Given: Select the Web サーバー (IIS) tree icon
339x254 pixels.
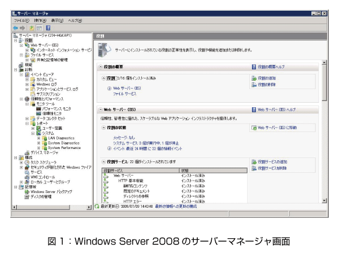Looking at the screenshot, I should coord(27,45).
